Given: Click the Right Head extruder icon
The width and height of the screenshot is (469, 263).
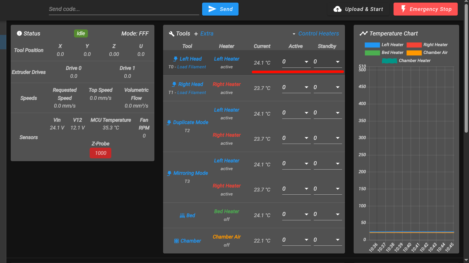Looking at the screenshot, I should [x=174, y=84].
